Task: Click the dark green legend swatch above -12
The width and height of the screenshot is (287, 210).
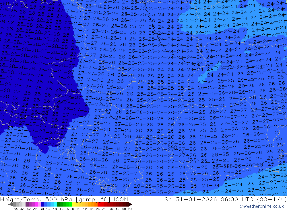Action: click(x=58, y=204)
